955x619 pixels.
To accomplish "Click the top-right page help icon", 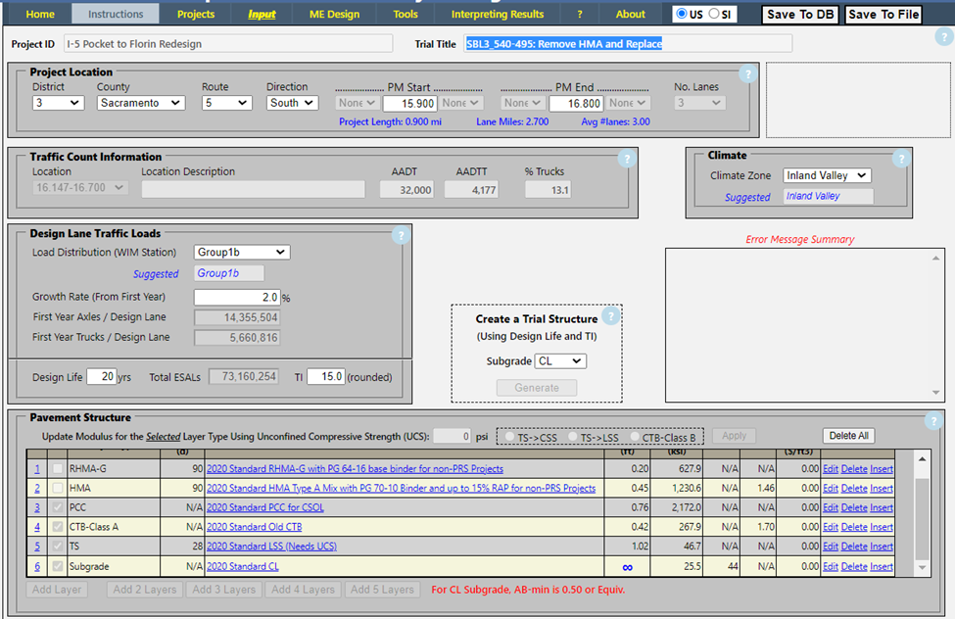I will click(x=942, y=37).
